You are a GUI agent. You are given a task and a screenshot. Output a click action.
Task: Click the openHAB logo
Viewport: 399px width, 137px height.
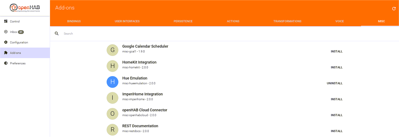[25, 8]
